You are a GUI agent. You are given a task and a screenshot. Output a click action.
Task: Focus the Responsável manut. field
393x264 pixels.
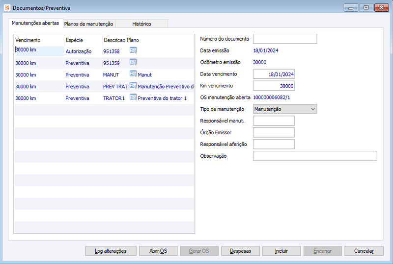pyautogui.click(x=274, y=121)
